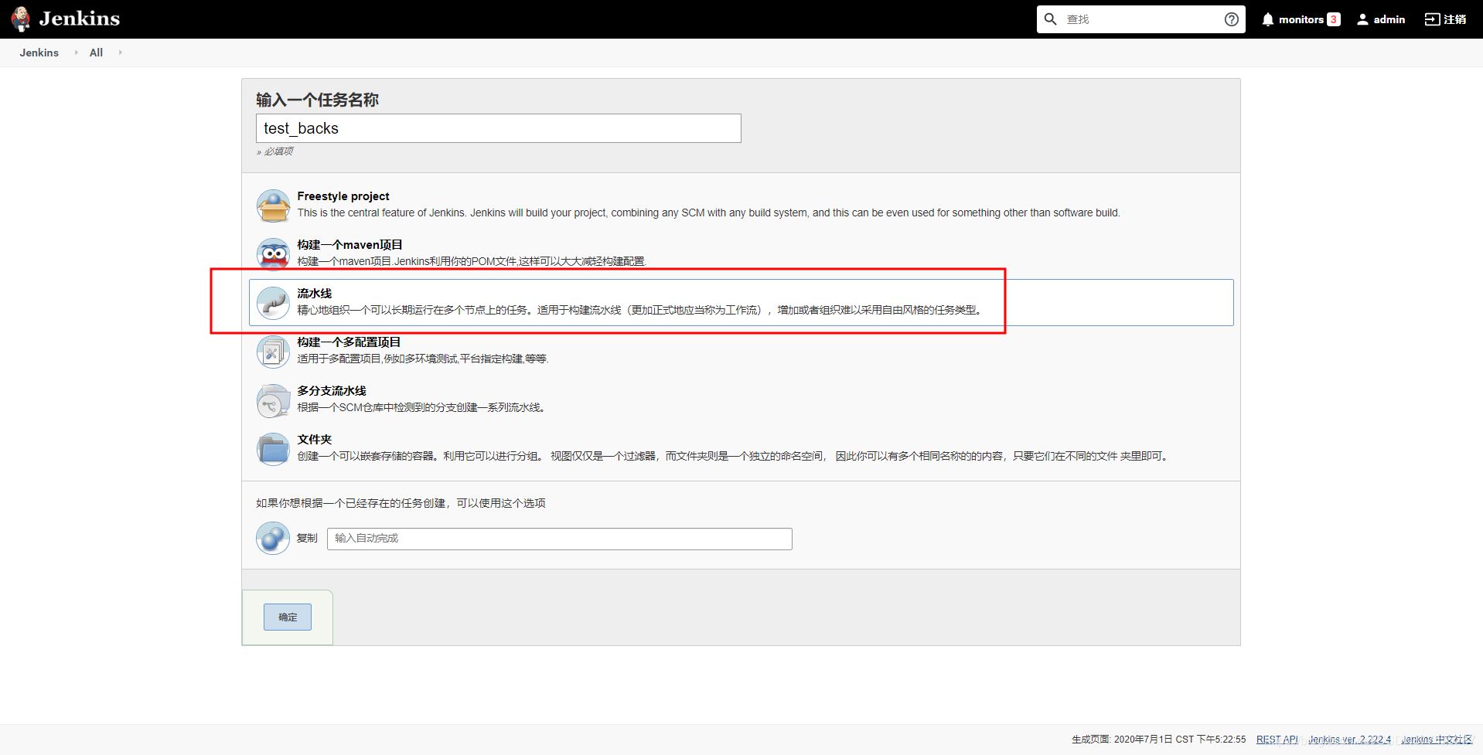Open the REST API link
The width and height of the screenshot is (1483, 755).
click(x=1277, y=740)
